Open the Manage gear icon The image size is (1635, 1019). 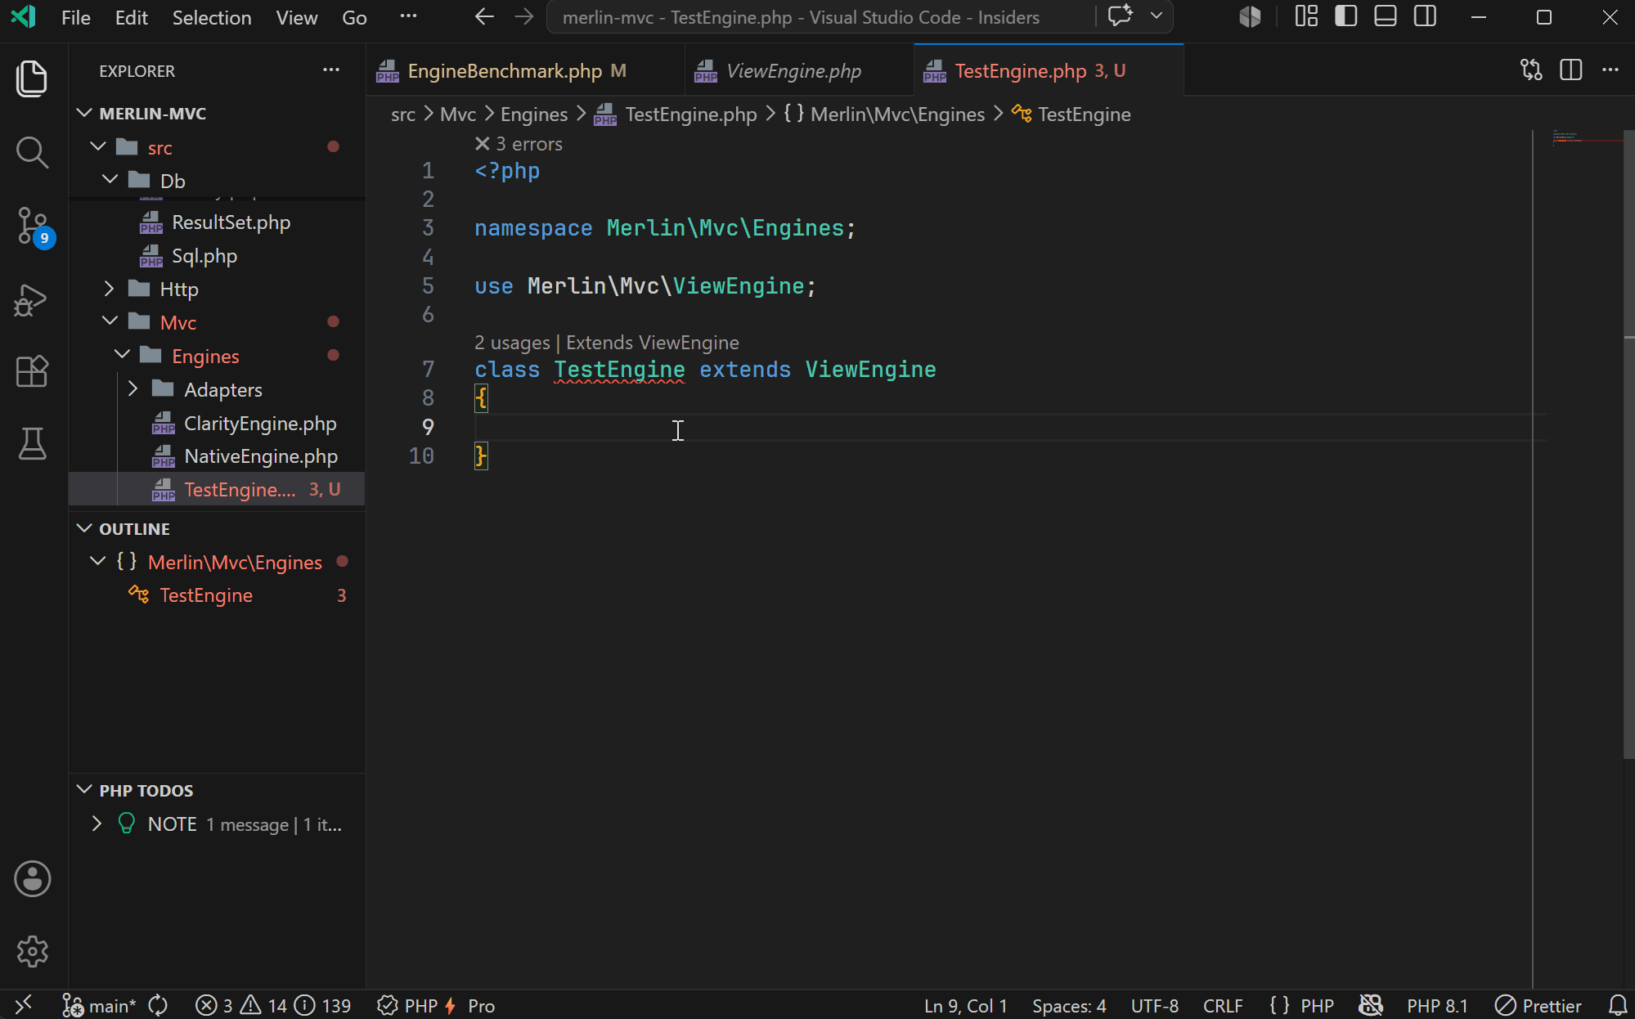tap(32, 951)
